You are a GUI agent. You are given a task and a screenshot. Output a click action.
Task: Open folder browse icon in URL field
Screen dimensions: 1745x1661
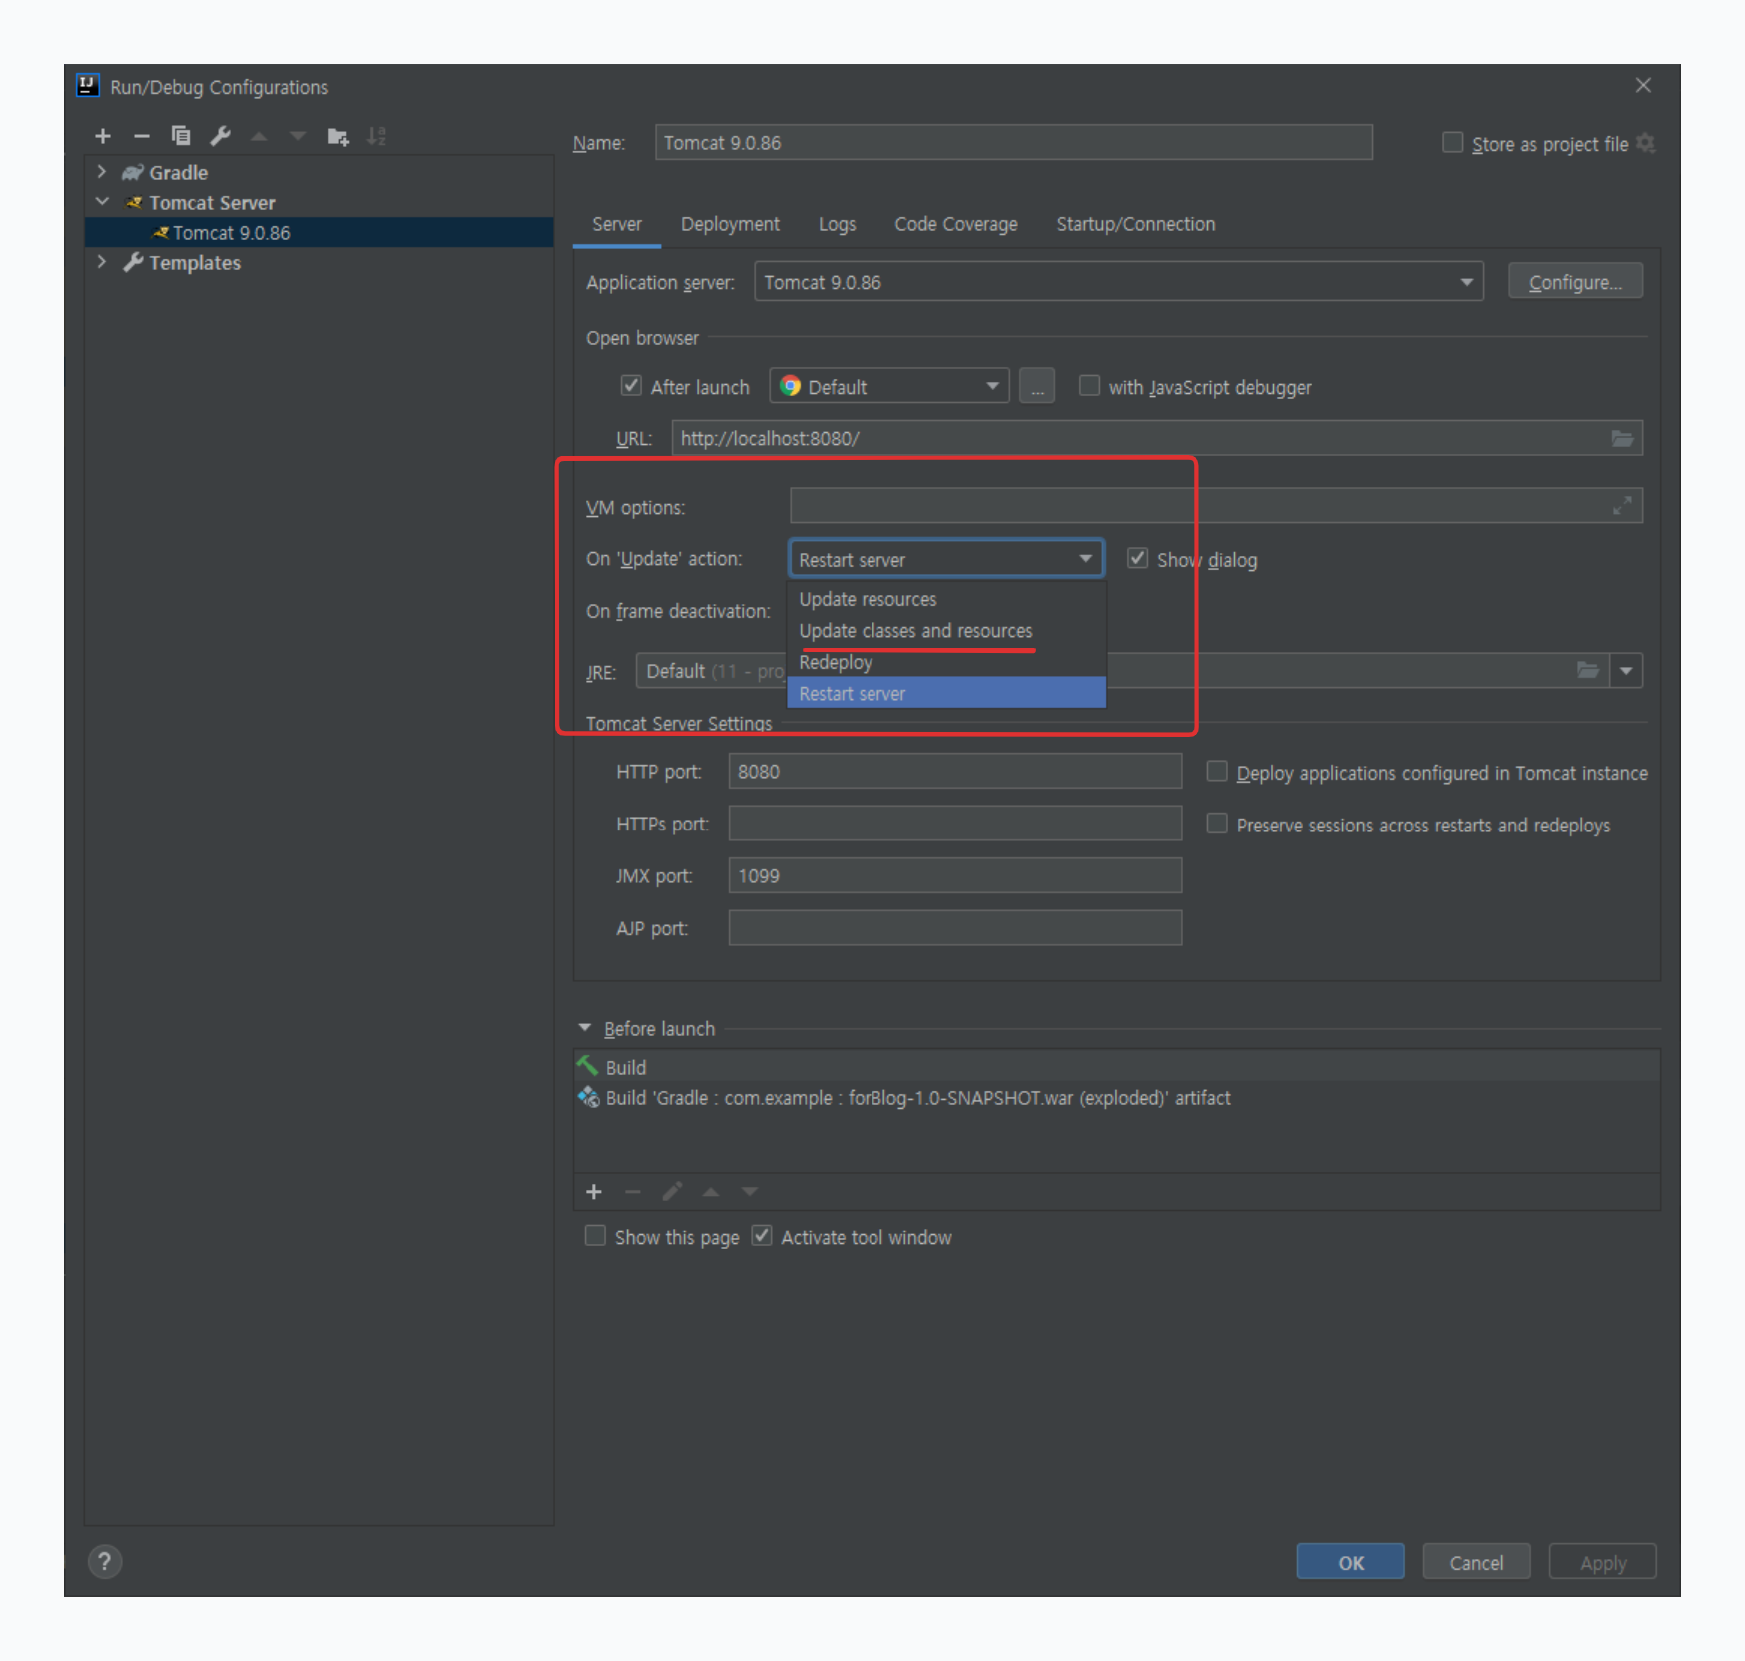(1622, 438)
